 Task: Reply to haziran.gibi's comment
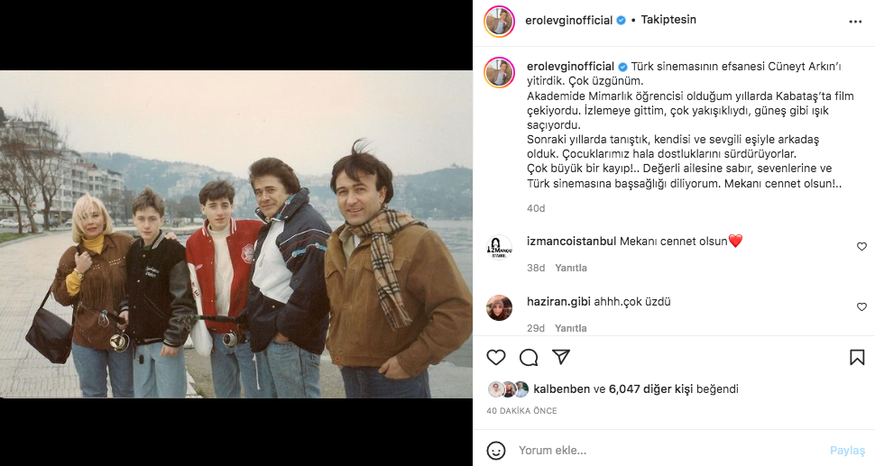pyautogui.click(x=570, y=328)
